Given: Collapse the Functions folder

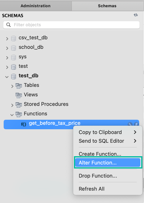Looking at the screenshot, I should (12, 115).
